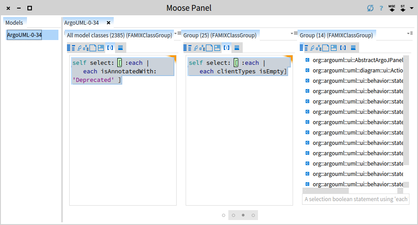
Task: Open the Moose Panel title bar dropdown arrow
Action: point(411,8)
